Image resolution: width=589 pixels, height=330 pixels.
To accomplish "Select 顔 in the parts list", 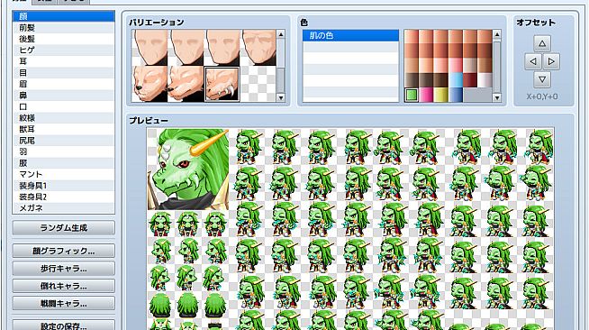I will (x=63, y=16).
